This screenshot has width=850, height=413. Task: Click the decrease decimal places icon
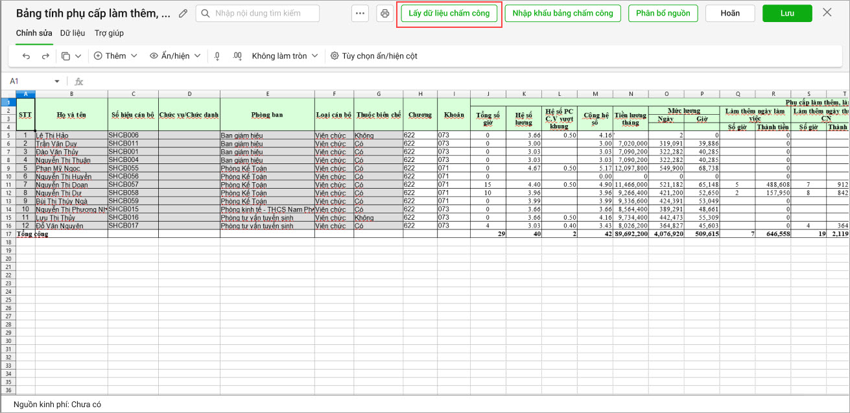coord(217,56)
